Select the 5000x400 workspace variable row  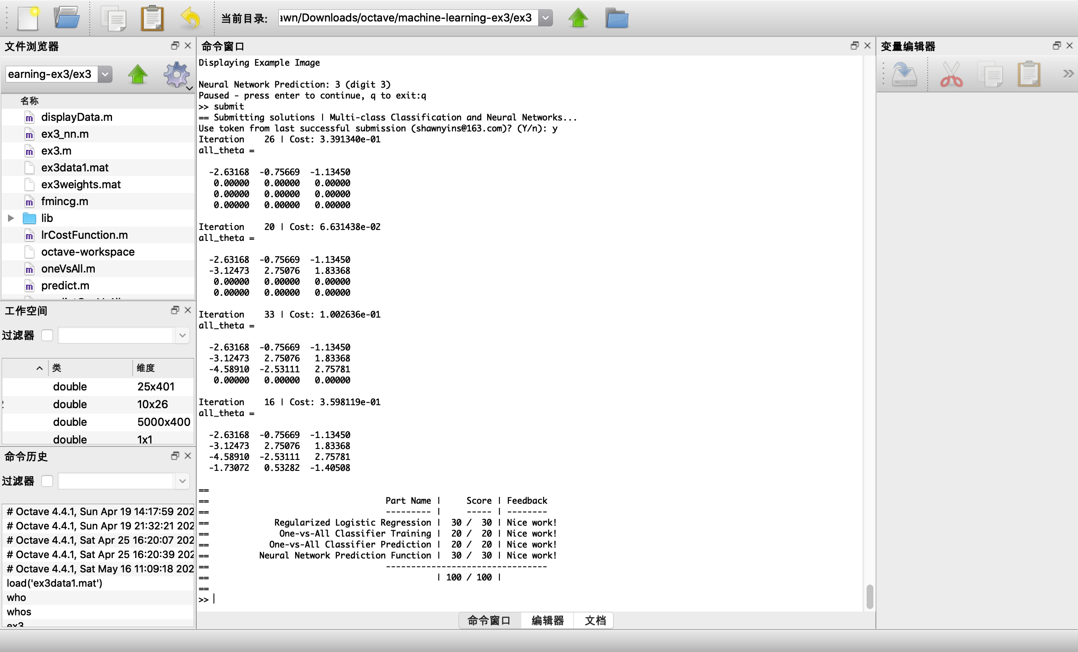tap(98, 422)
